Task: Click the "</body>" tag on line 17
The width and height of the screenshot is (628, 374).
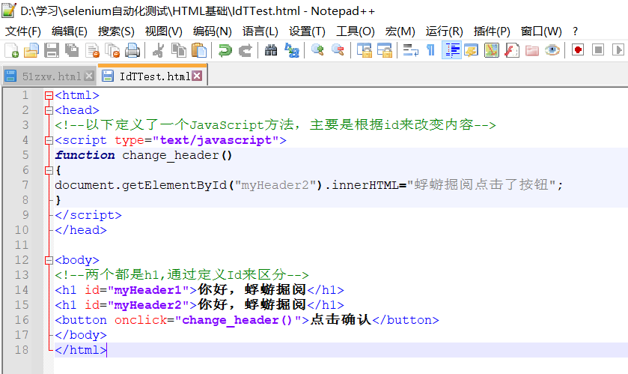Action: [x=81, y=335]
